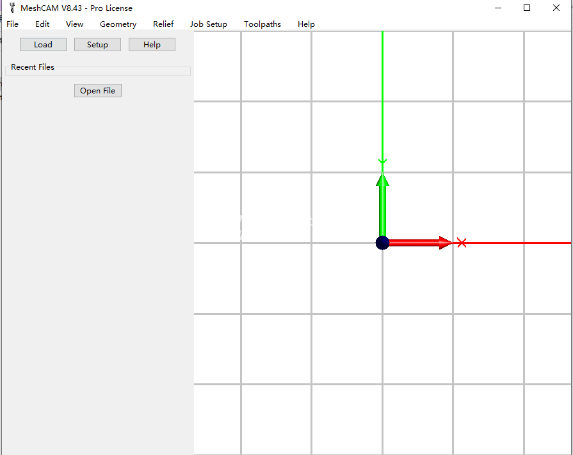This screenshot has height=455, width=573.
Task: Click the Open File button
Action: pyautogui.click(x=98, y=91)
